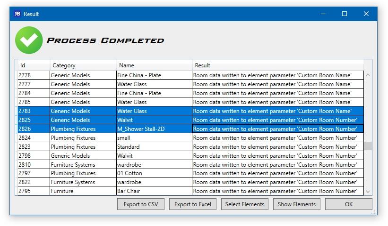Image resolution: width=388 pixels, height=226 pixels.
Task: Select row 2826 M_Shower Stall-2D
Action: coord(190,129)
